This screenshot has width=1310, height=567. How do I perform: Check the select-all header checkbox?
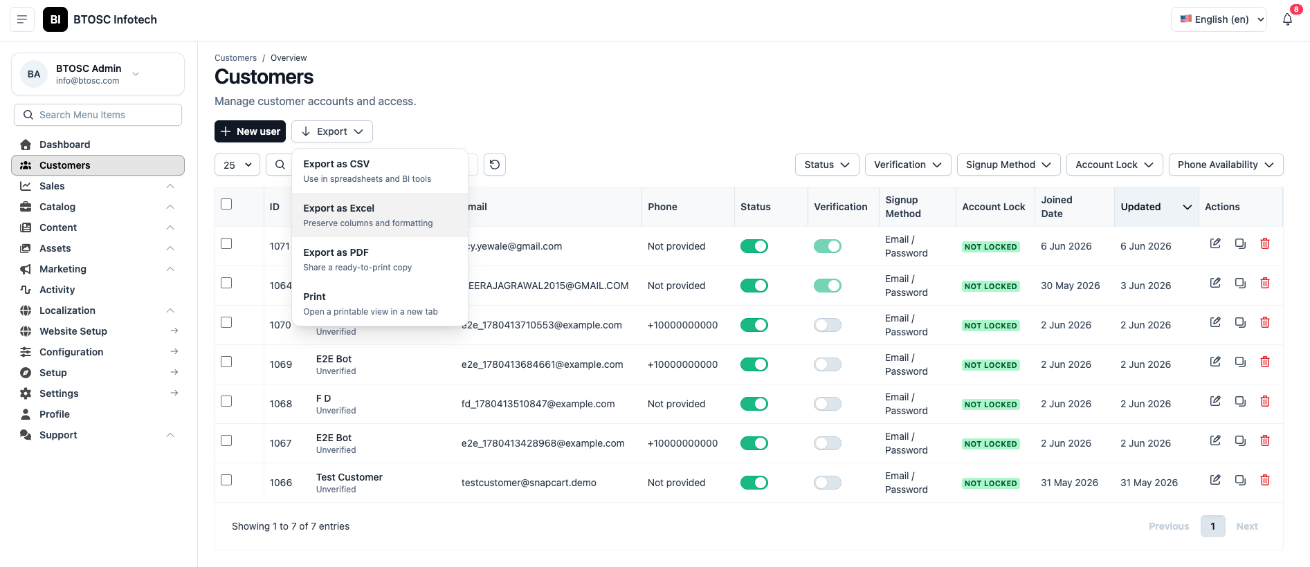pyautogui.click(x=226, y=204)
